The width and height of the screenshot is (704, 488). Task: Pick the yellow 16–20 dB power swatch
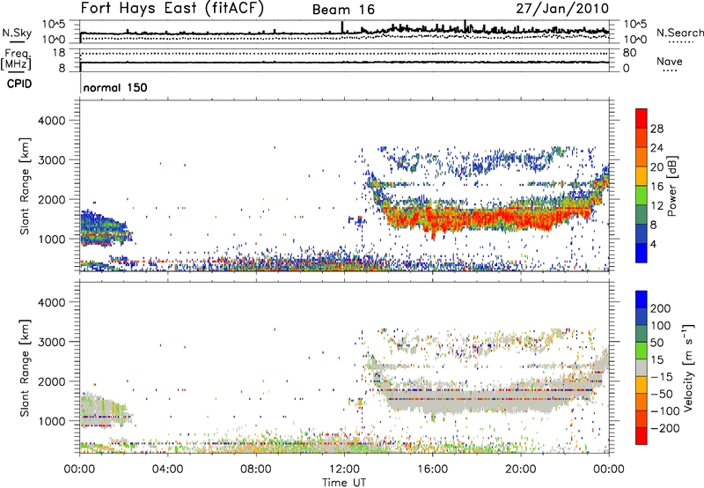(x=642, y=176)
